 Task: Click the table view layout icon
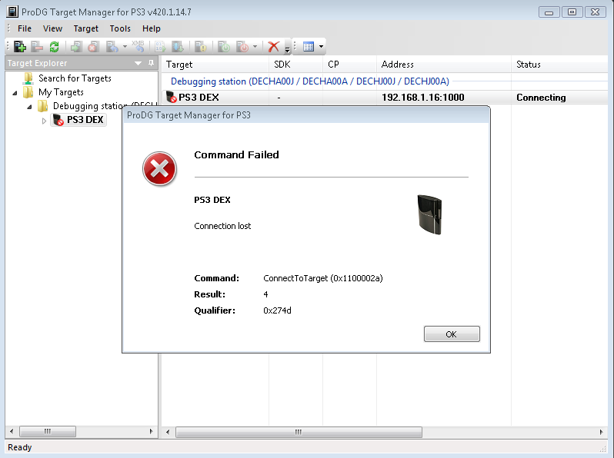[309, 47]
